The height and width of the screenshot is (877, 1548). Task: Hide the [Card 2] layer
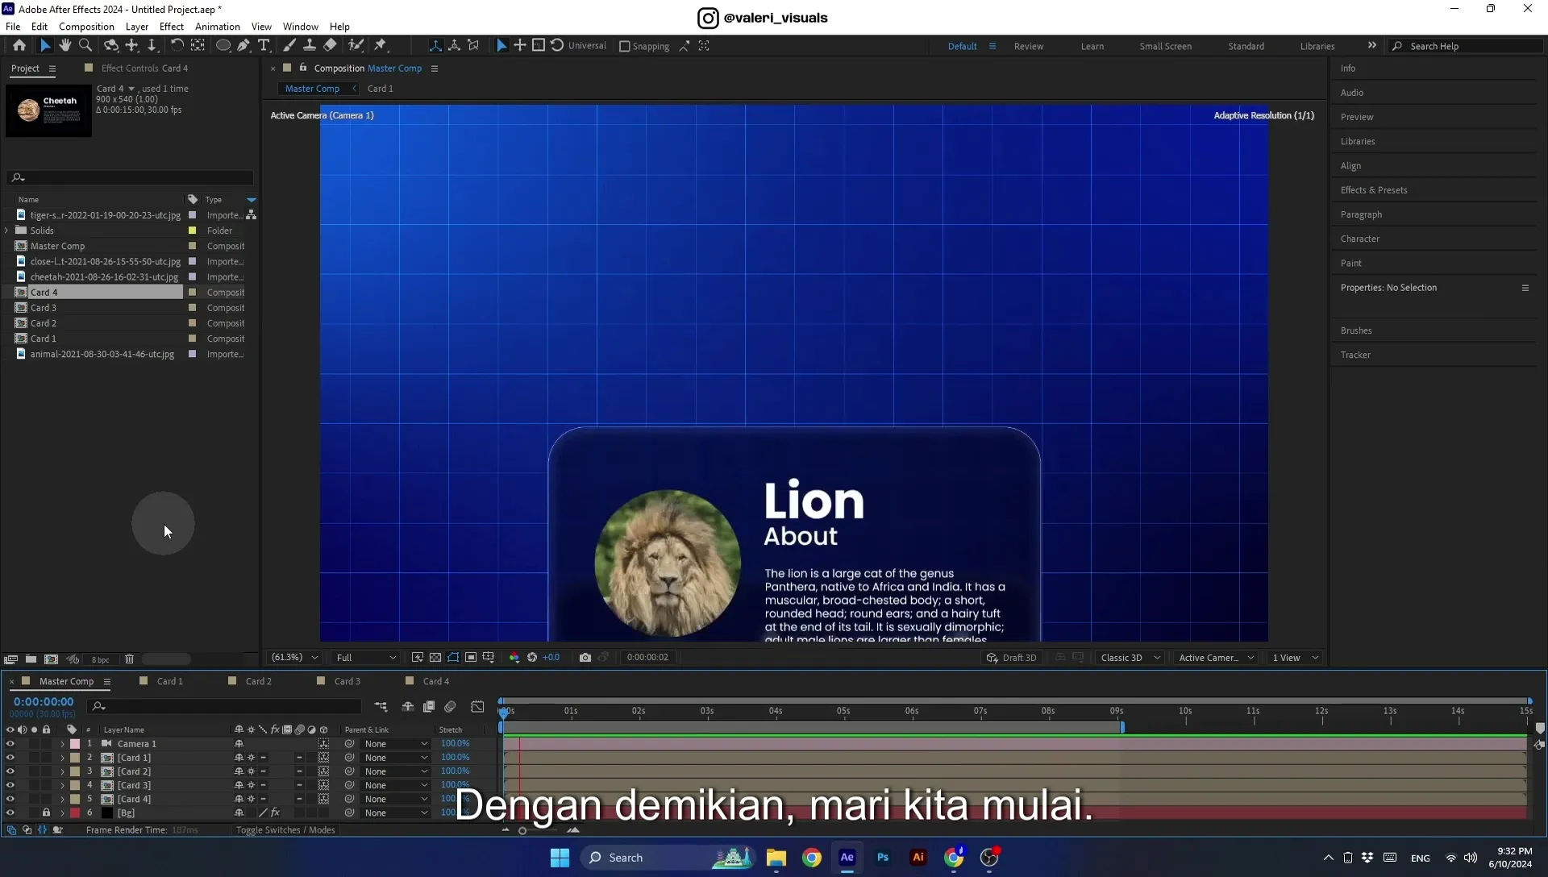point(10,771)
